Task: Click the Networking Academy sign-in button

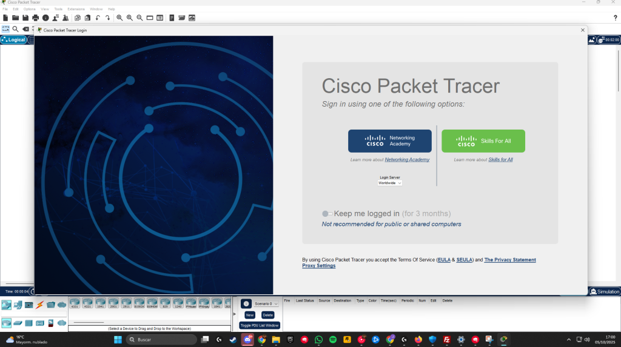Action: pos(389,141)
